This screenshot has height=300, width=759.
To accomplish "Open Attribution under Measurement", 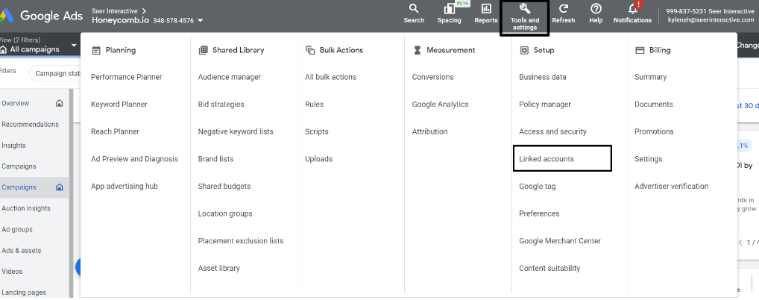I will click(430, 132).
